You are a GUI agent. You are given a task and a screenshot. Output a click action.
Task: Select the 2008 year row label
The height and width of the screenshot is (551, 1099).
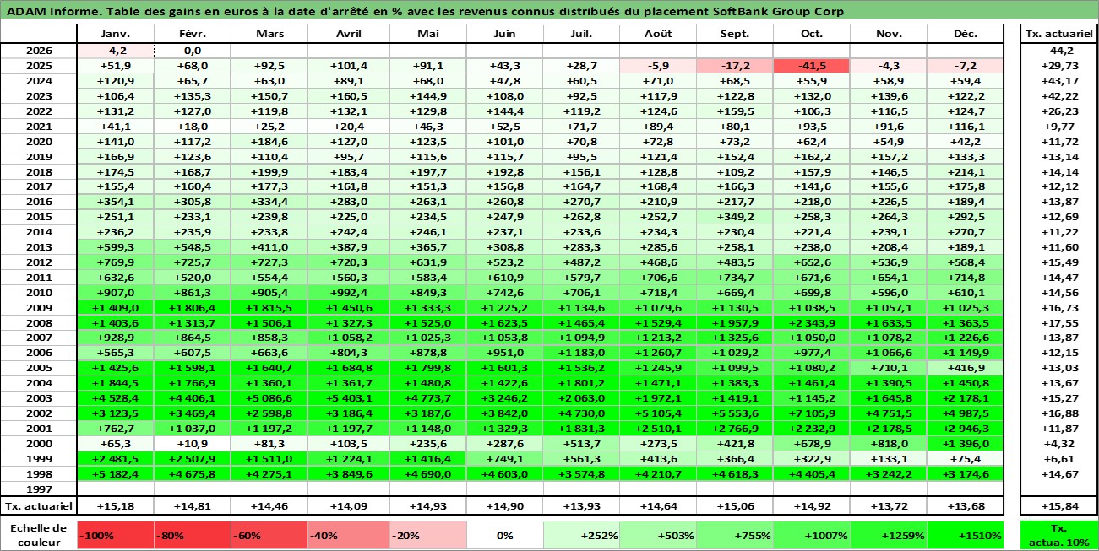39,323
